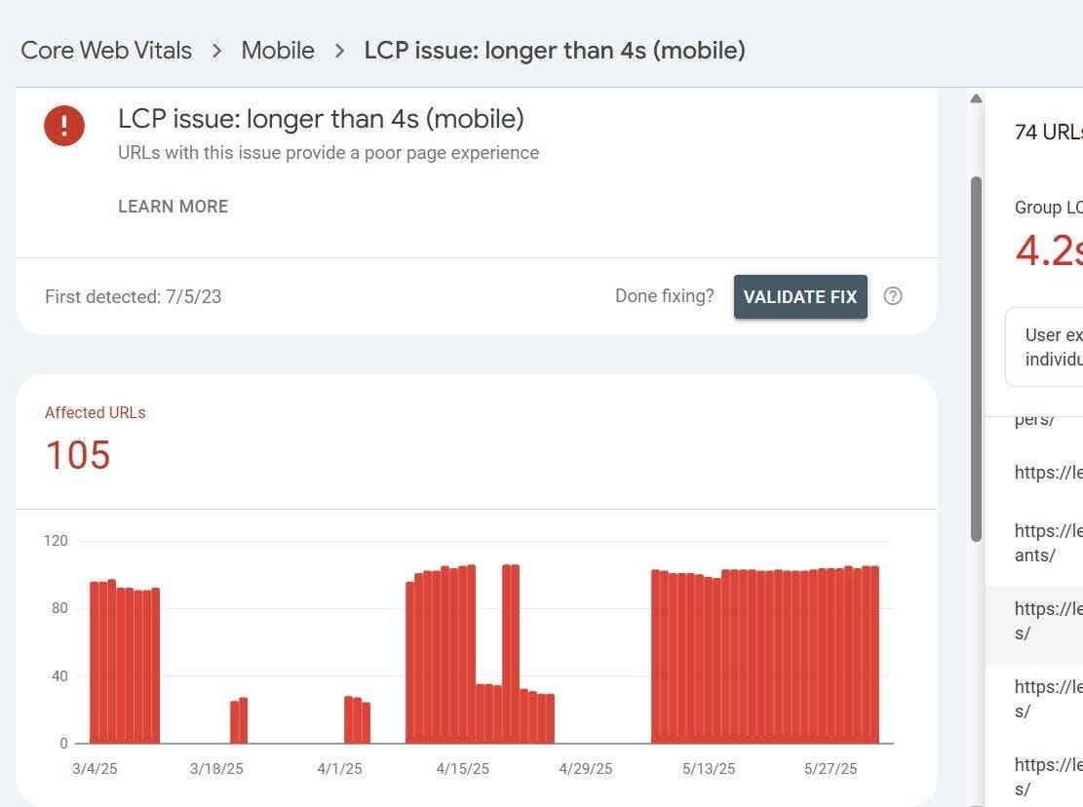Click the 74 URLs panel header
This screenshot has height=807, width=1083.
tap(1048, 133)
